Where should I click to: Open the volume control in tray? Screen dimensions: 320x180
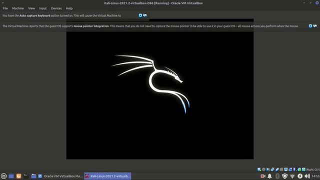[307, 176]
